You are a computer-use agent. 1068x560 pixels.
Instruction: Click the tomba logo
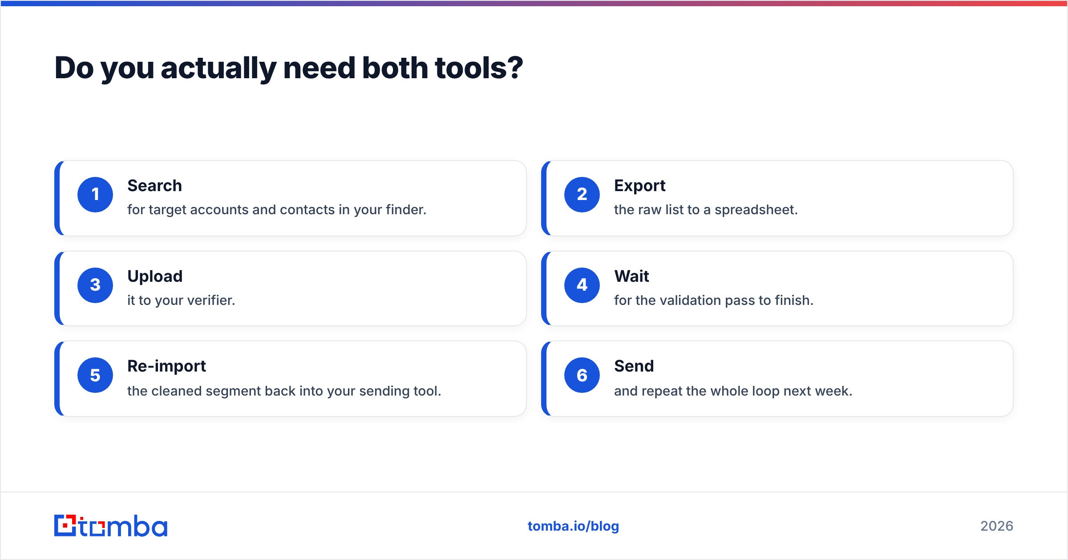[111, 526]
